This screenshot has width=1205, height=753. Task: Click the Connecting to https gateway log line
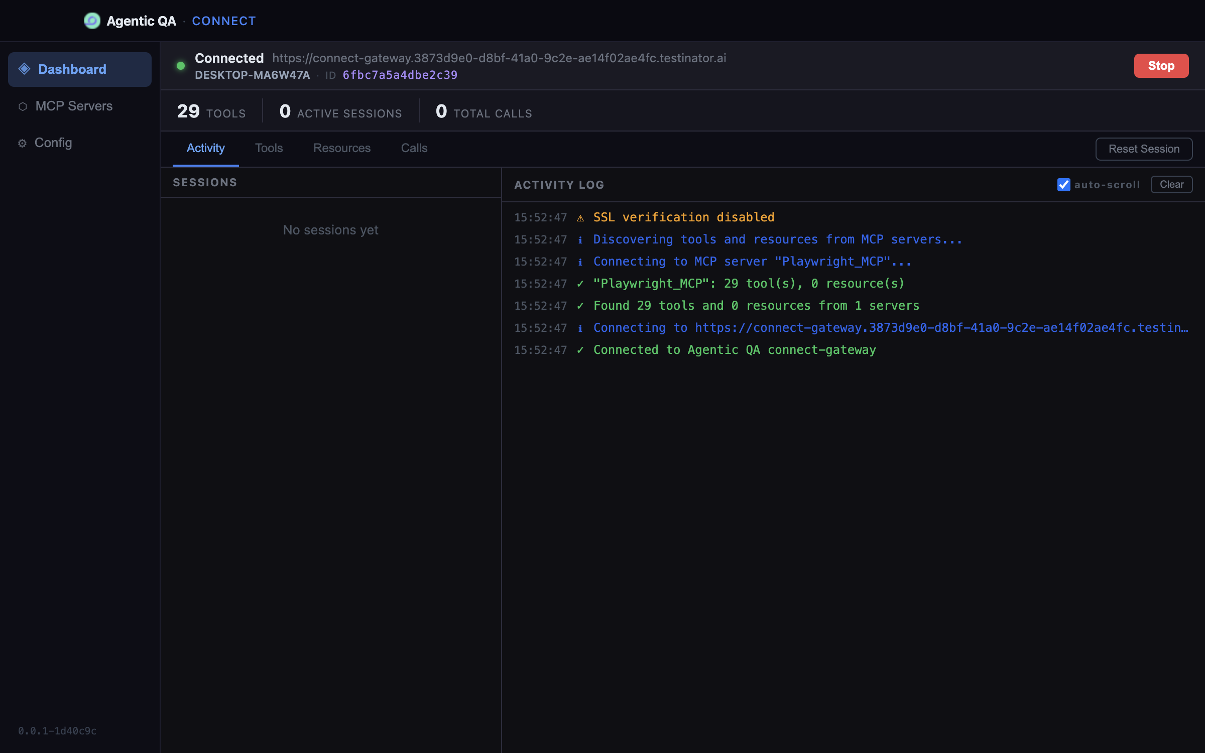[853, 328]
